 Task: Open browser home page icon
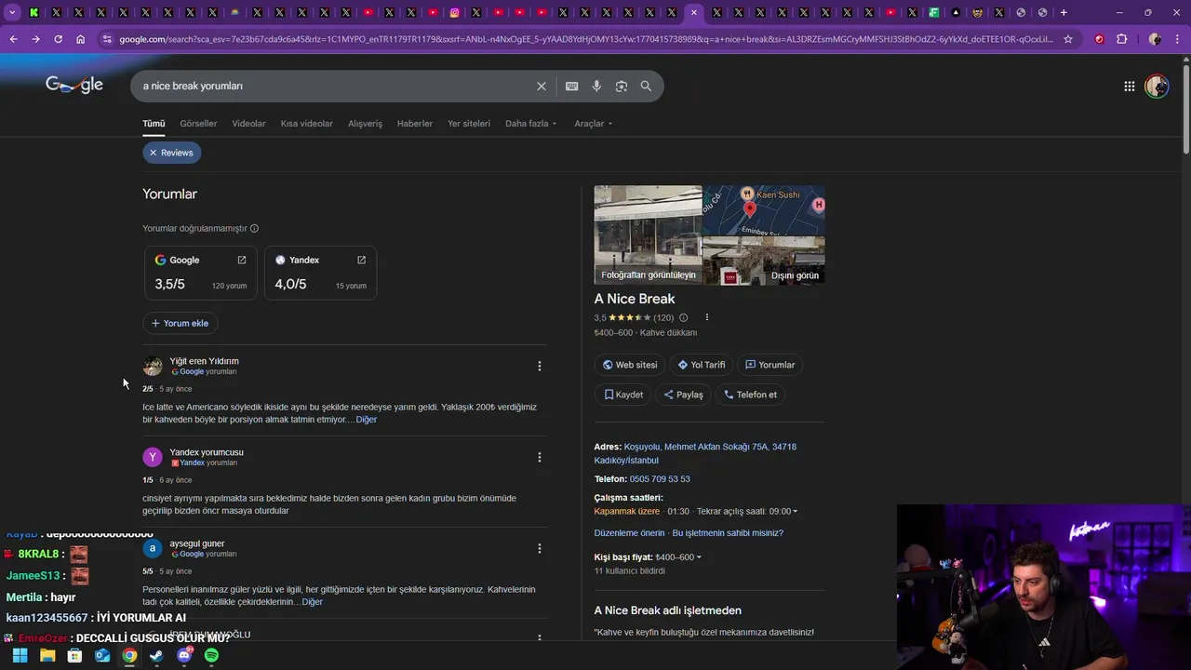(80, 39)
